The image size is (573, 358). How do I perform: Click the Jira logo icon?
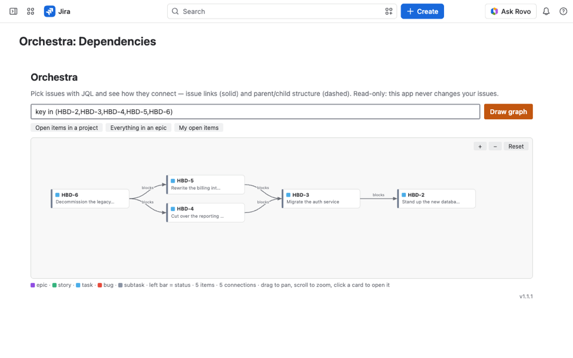[50, 11]
